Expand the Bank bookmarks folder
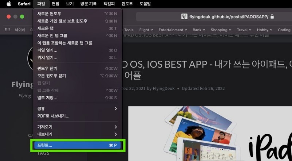The height and width of the screenshot is (161, 292). point(199,30)
